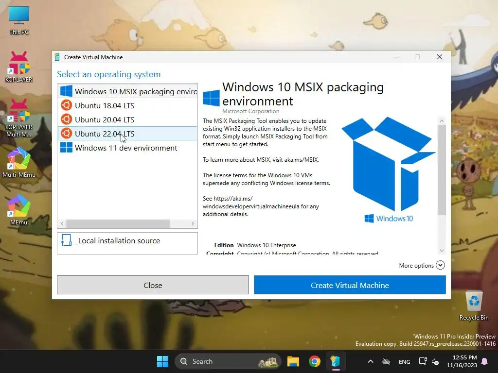Screen dimensions: 498x373
Task: Choose Ubuntu 20.04 LTS operating system
Action: (x=127, y=119)
